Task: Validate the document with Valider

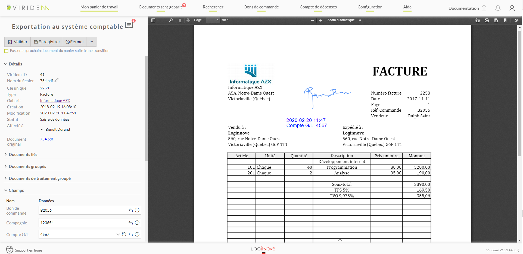Action: (17, 42)
